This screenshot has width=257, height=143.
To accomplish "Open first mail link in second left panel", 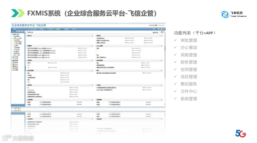I will pos(40,48).
